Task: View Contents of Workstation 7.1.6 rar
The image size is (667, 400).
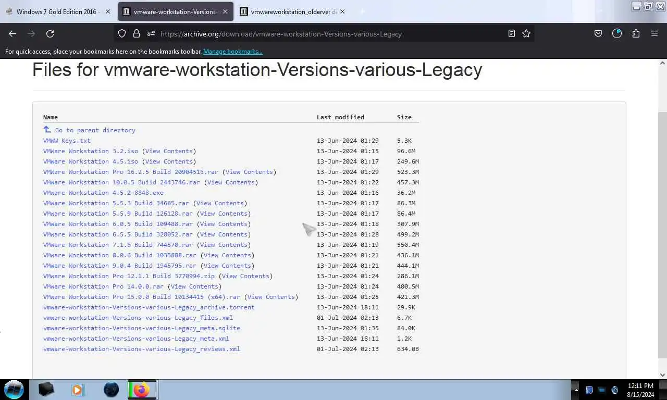Action: click(x=224, y=245)
